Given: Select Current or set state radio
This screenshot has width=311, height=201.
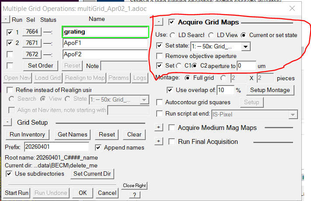Looking at the screenshot, I should [243, 35].
